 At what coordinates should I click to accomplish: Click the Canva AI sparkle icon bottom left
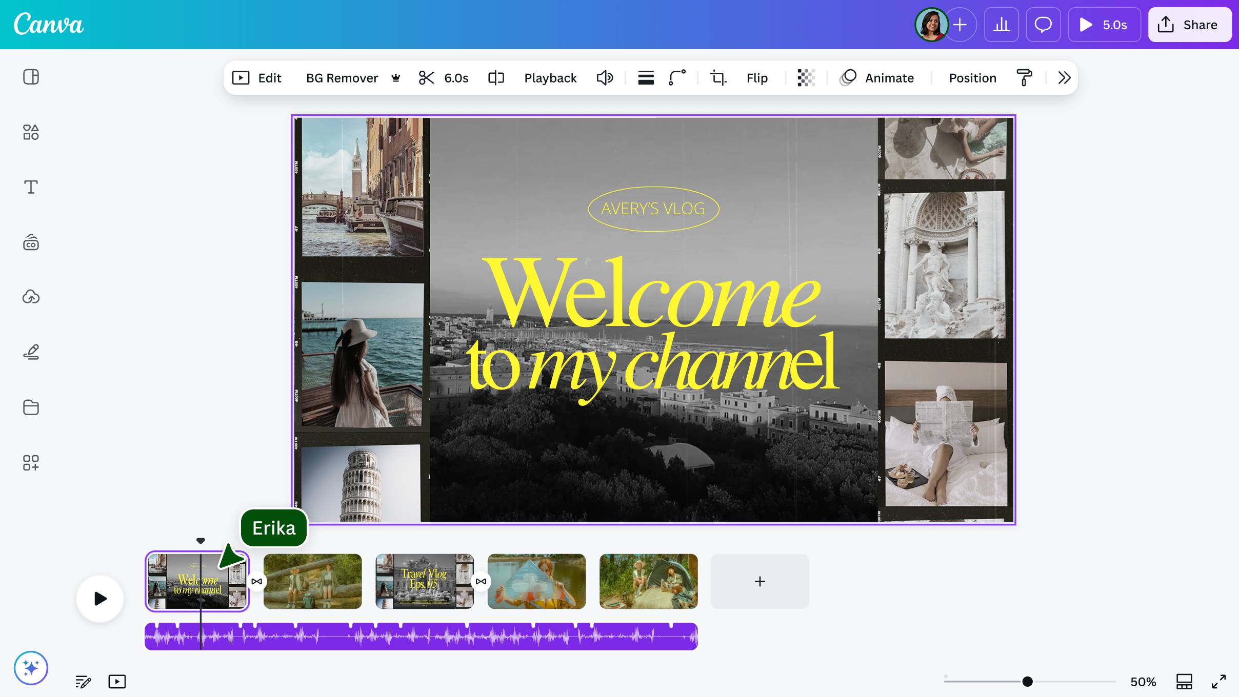(x=31, y=668)
